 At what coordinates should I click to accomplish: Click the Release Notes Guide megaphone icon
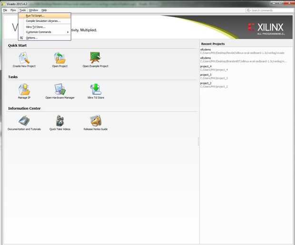[96, 121]
